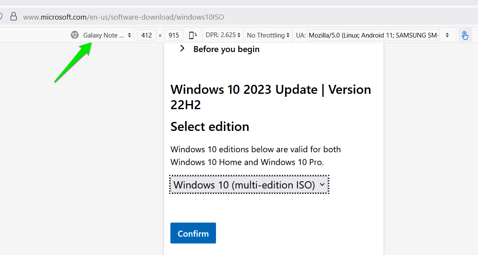Click the Confirm button
Viewport: 478px width, 255px height.
[x=193, y=233]
